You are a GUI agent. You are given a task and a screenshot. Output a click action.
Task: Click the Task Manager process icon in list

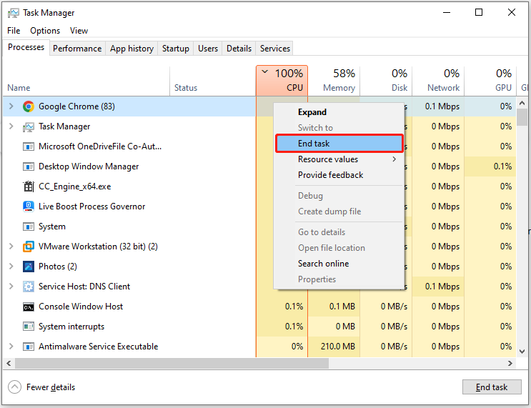click(x=29, y=126)
